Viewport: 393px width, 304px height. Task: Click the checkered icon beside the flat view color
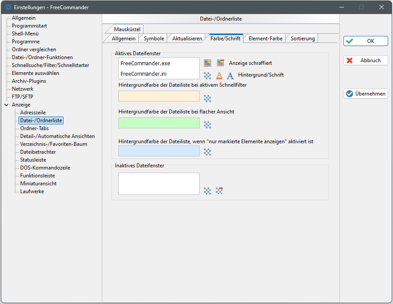207,125
